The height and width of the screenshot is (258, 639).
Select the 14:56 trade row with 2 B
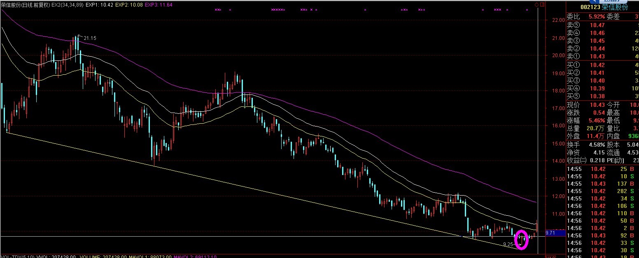(603, 228)
